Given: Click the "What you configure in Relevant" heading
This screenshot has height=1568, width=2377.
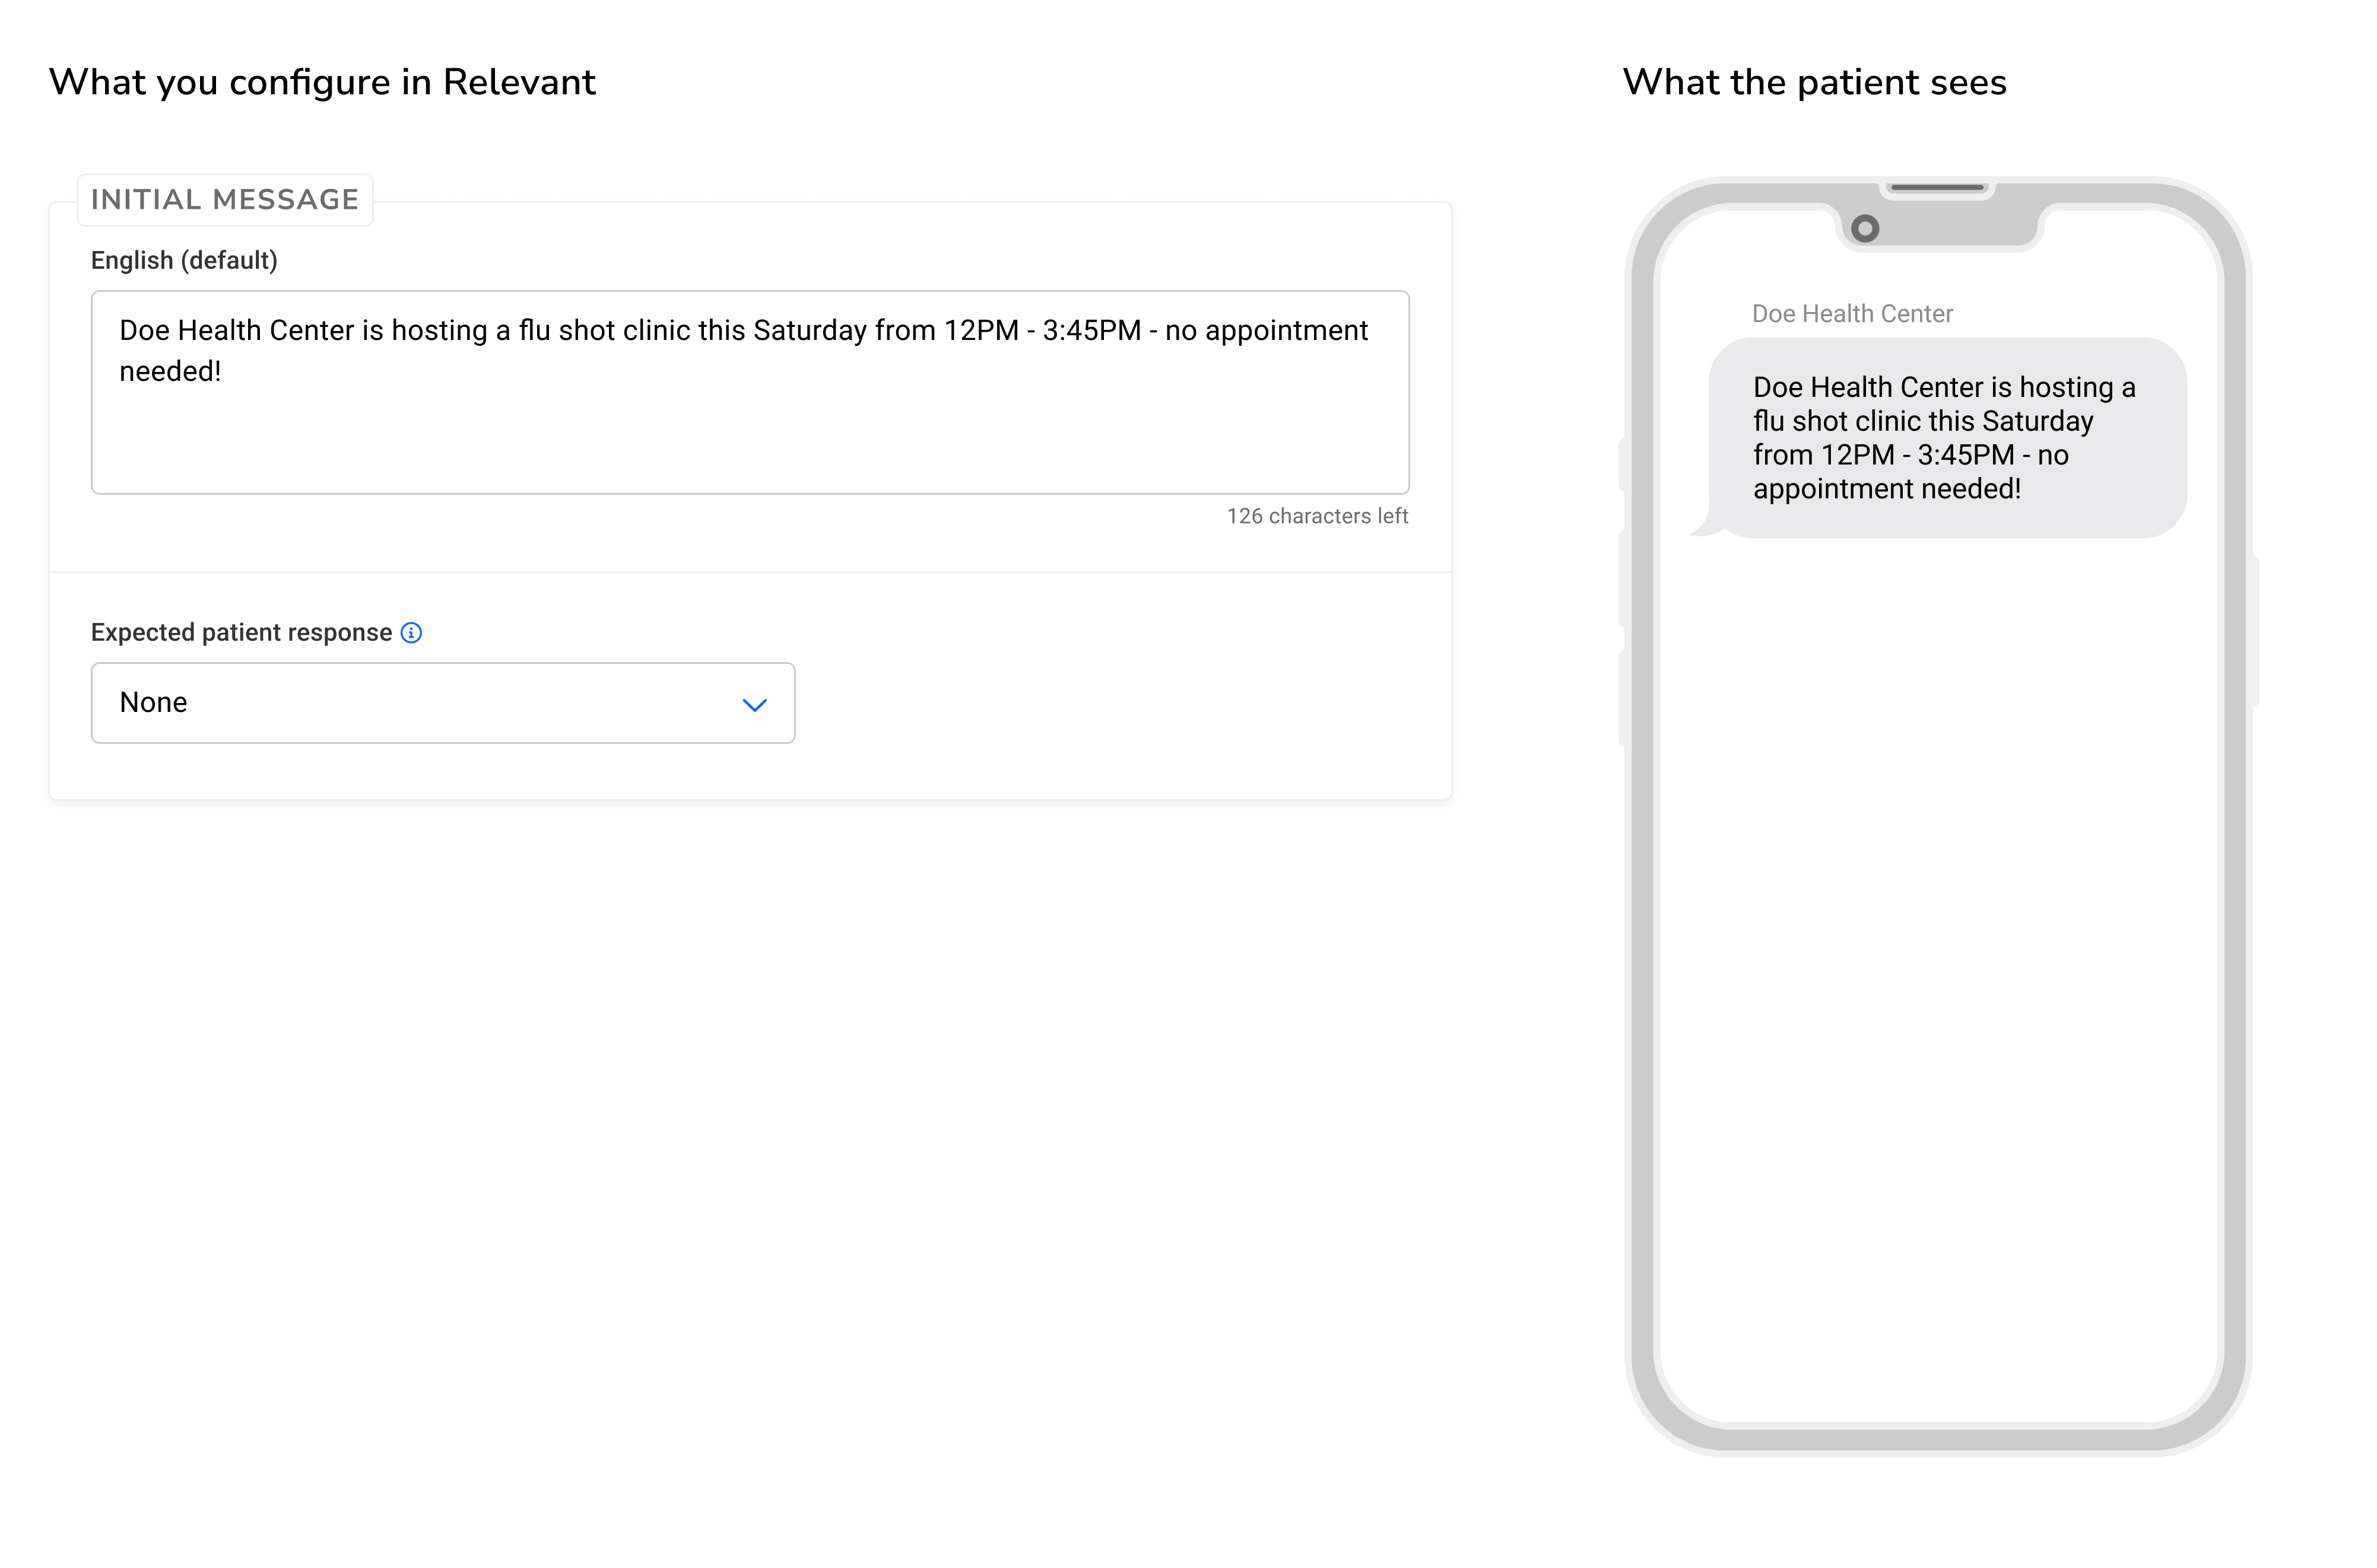Looking at the screenshot, I should [x=322, y=82].
